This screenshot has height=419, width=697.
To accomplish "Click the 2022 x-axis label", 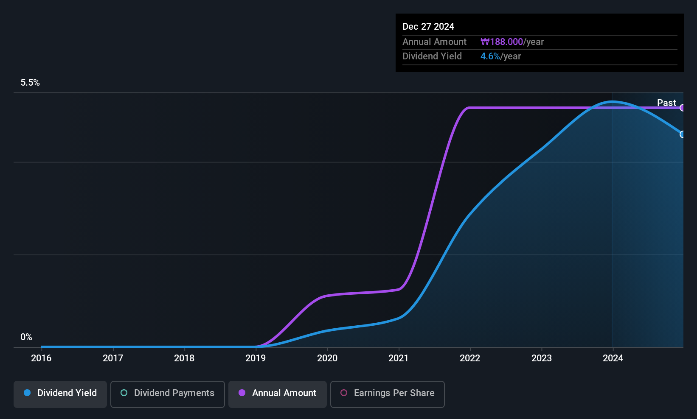I will tap(470, 358).
